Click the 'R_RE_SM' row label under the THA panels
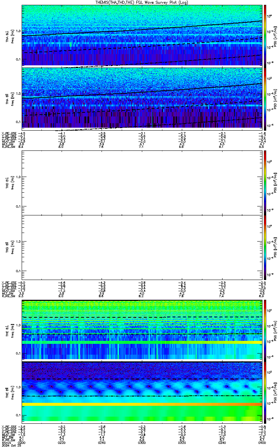 coord(8,147)
